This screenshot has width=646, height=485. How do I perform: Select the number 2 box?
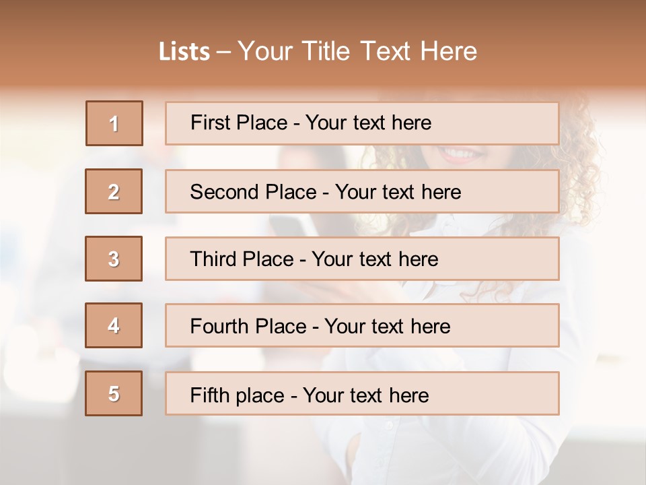point(114,191)
